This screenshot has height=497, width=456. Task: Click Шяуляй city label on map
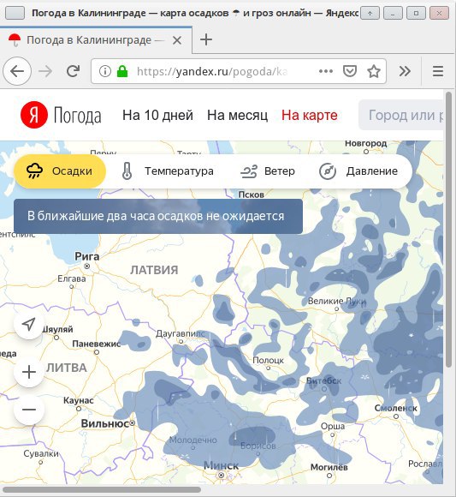click(x=57, y=329)
